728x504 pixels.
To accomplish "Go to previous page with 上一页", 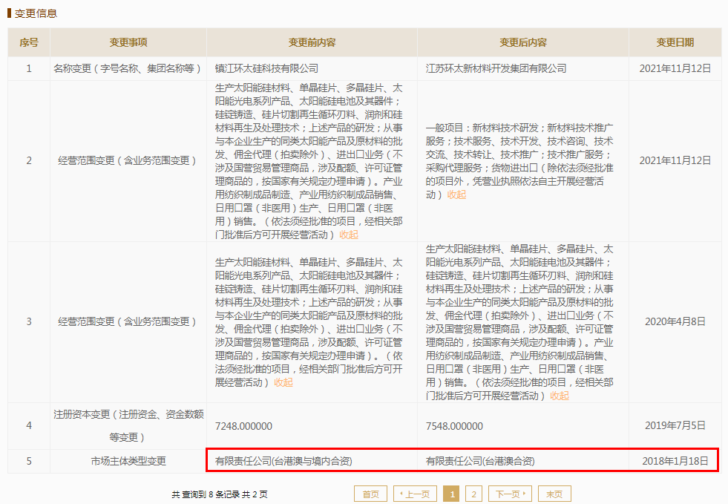I will click(415, 494).
